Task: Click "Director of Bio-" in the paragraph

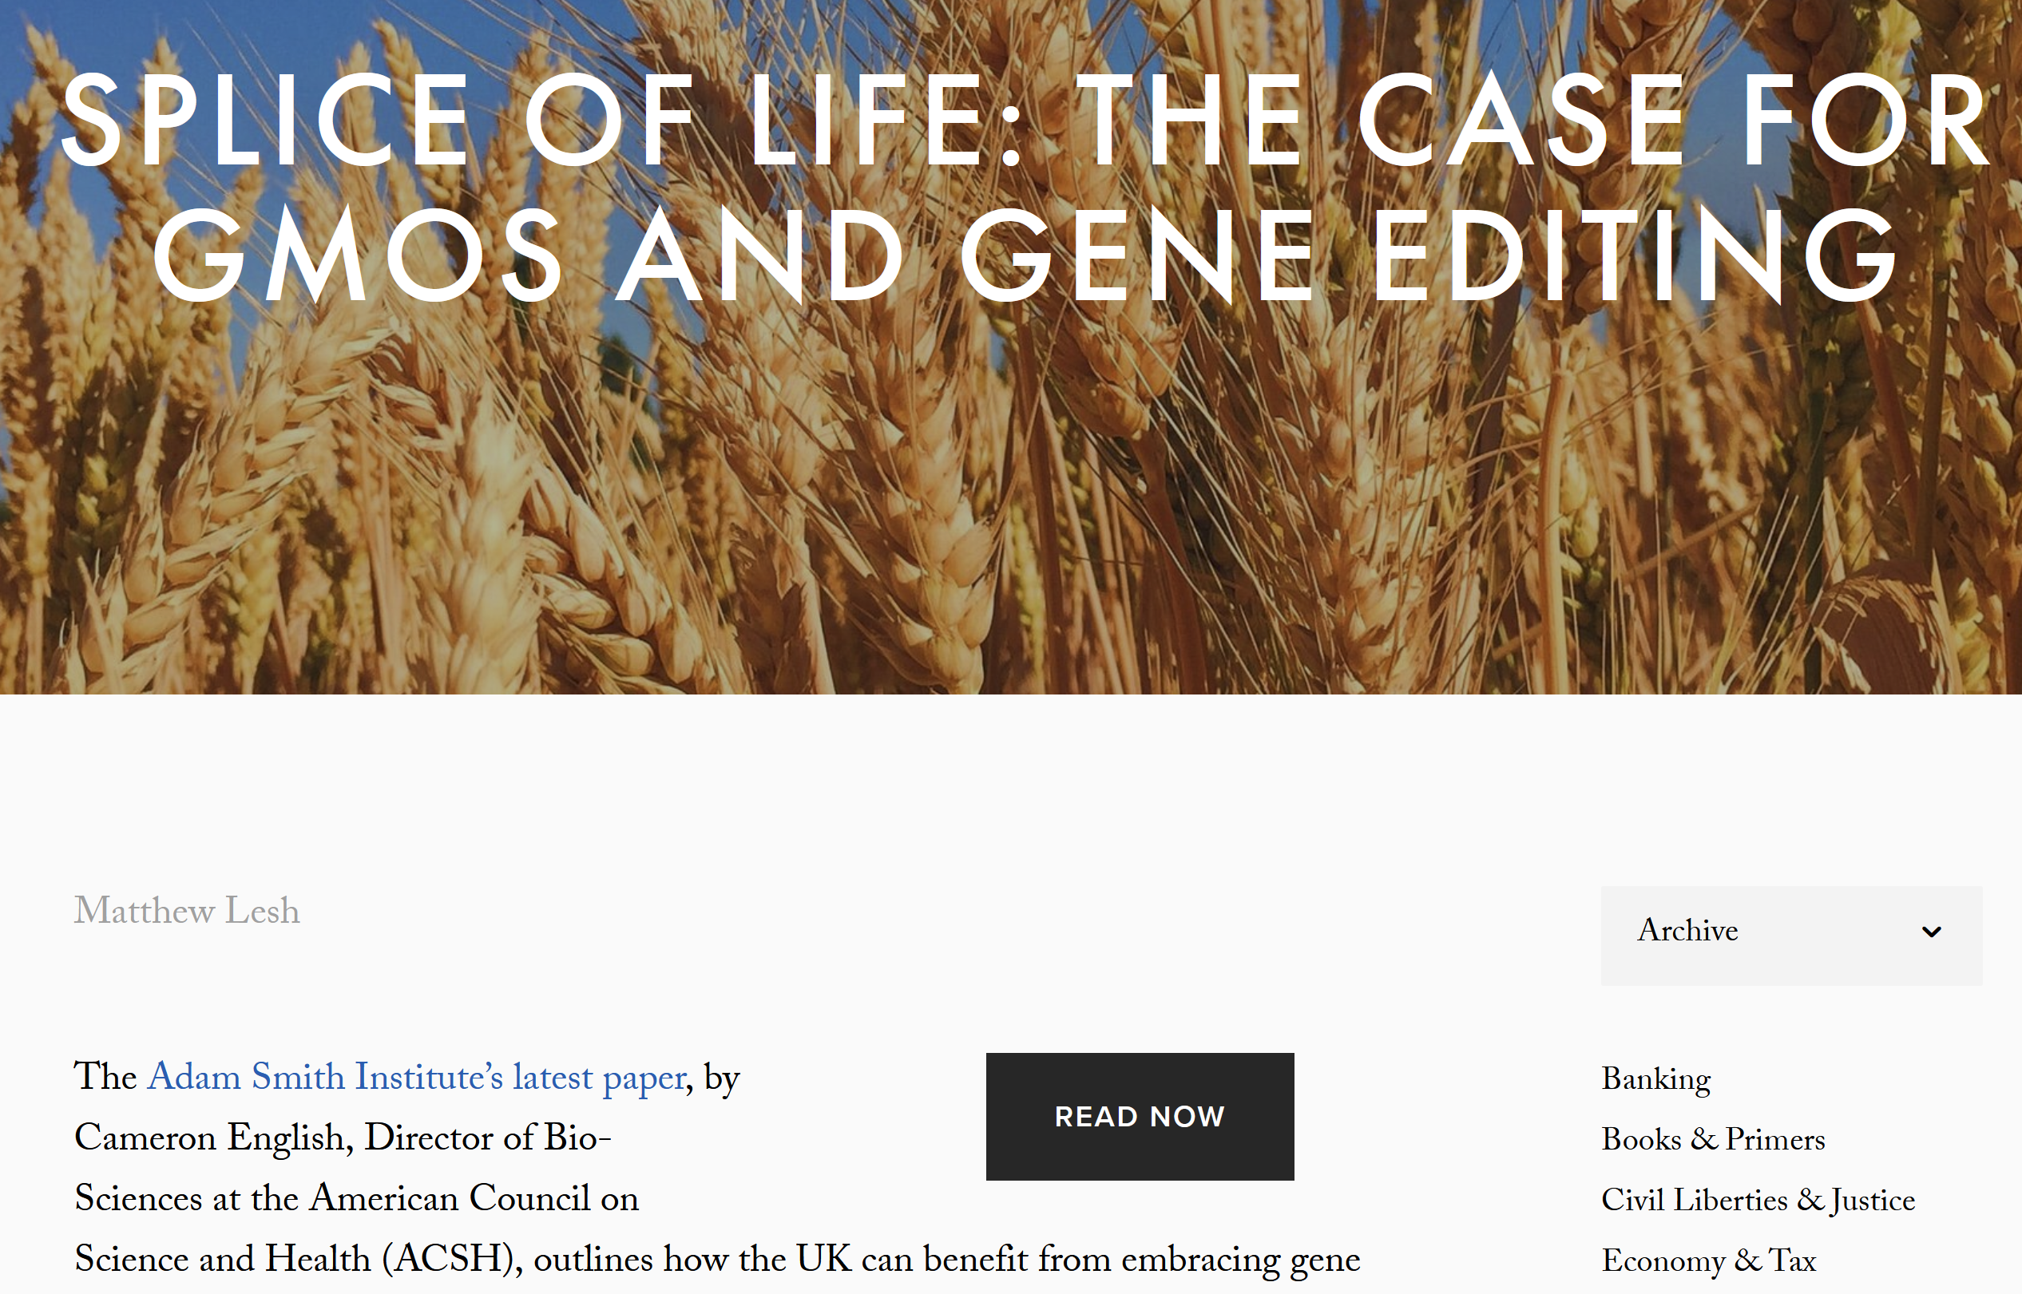Action: (x=487, y=1138)
